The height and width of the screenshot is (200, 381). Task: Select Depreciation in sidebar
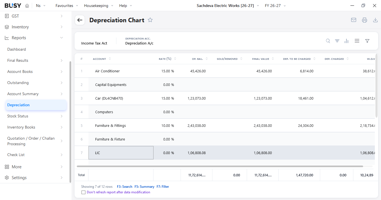[x=36, y=105]
